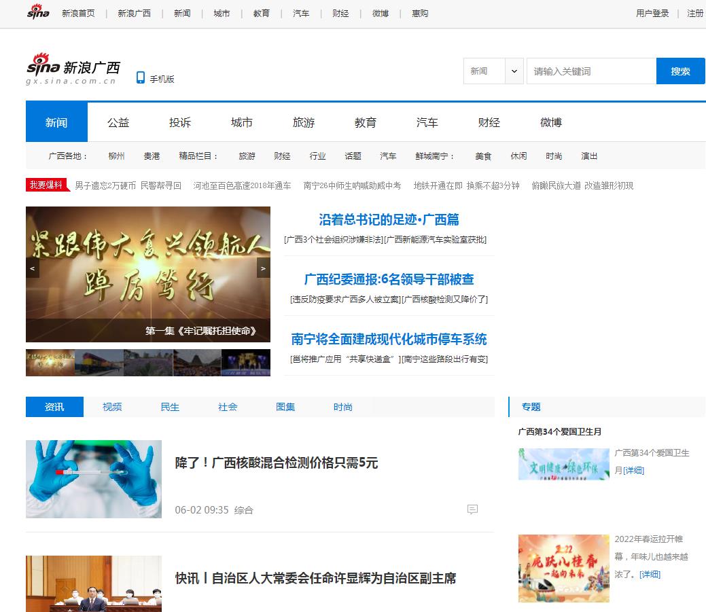Select the 城市 main navigation tab
This screenshot has width=706, height=612.
(x=242, y=122)
